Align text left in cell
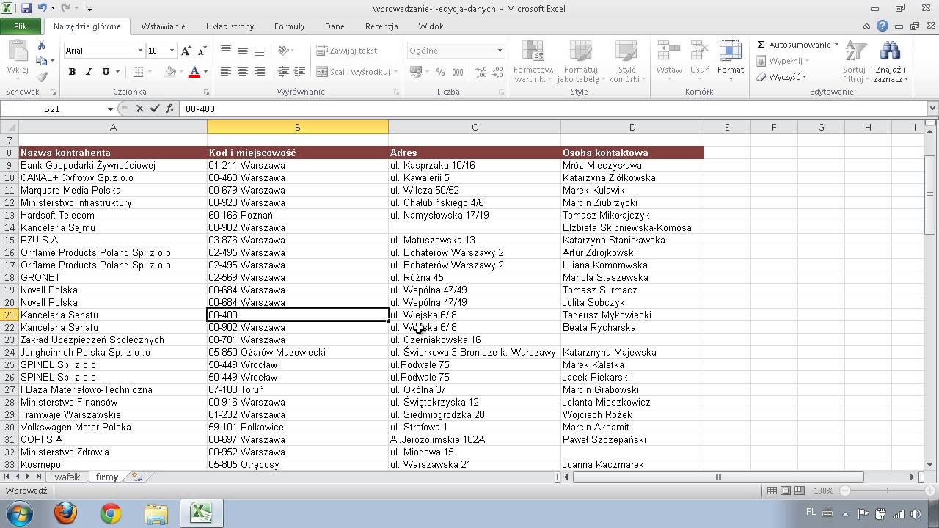This screenshot has width=939, height=528. (225, 72)
